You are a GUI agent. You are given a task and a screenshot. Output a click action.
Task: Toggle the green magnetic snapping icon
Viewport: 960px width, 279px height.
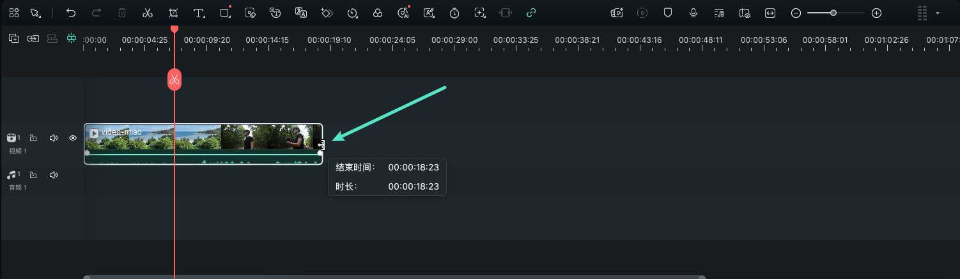point(71,38)
